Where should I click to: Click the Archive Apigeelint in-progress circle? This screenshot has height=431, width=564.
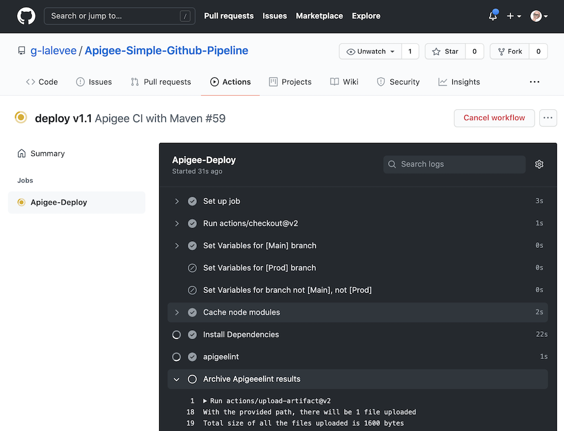[x=192, y=379]
